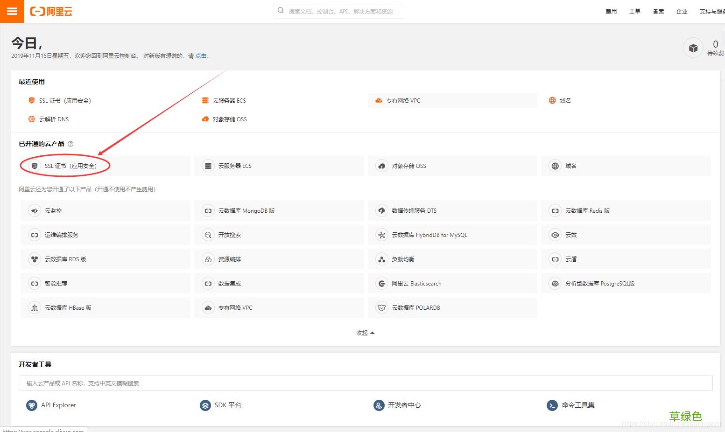This screenshot has height=432, width=725.
Task: Open the pending renewal box icon
Action: click(693, 48)
